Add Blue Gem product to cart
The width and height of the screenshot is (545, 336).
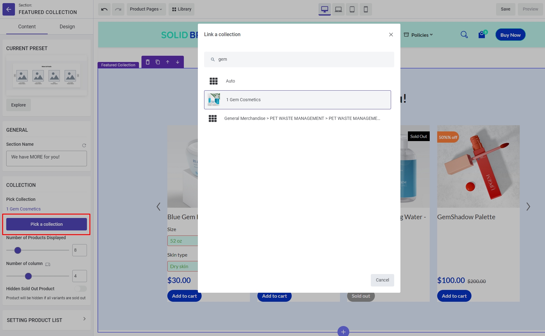click(x=184, y=296)
